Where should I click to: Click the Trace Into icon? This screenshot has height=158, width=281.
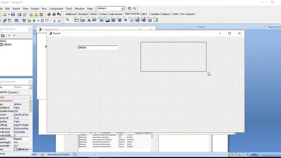pos(54,21)
